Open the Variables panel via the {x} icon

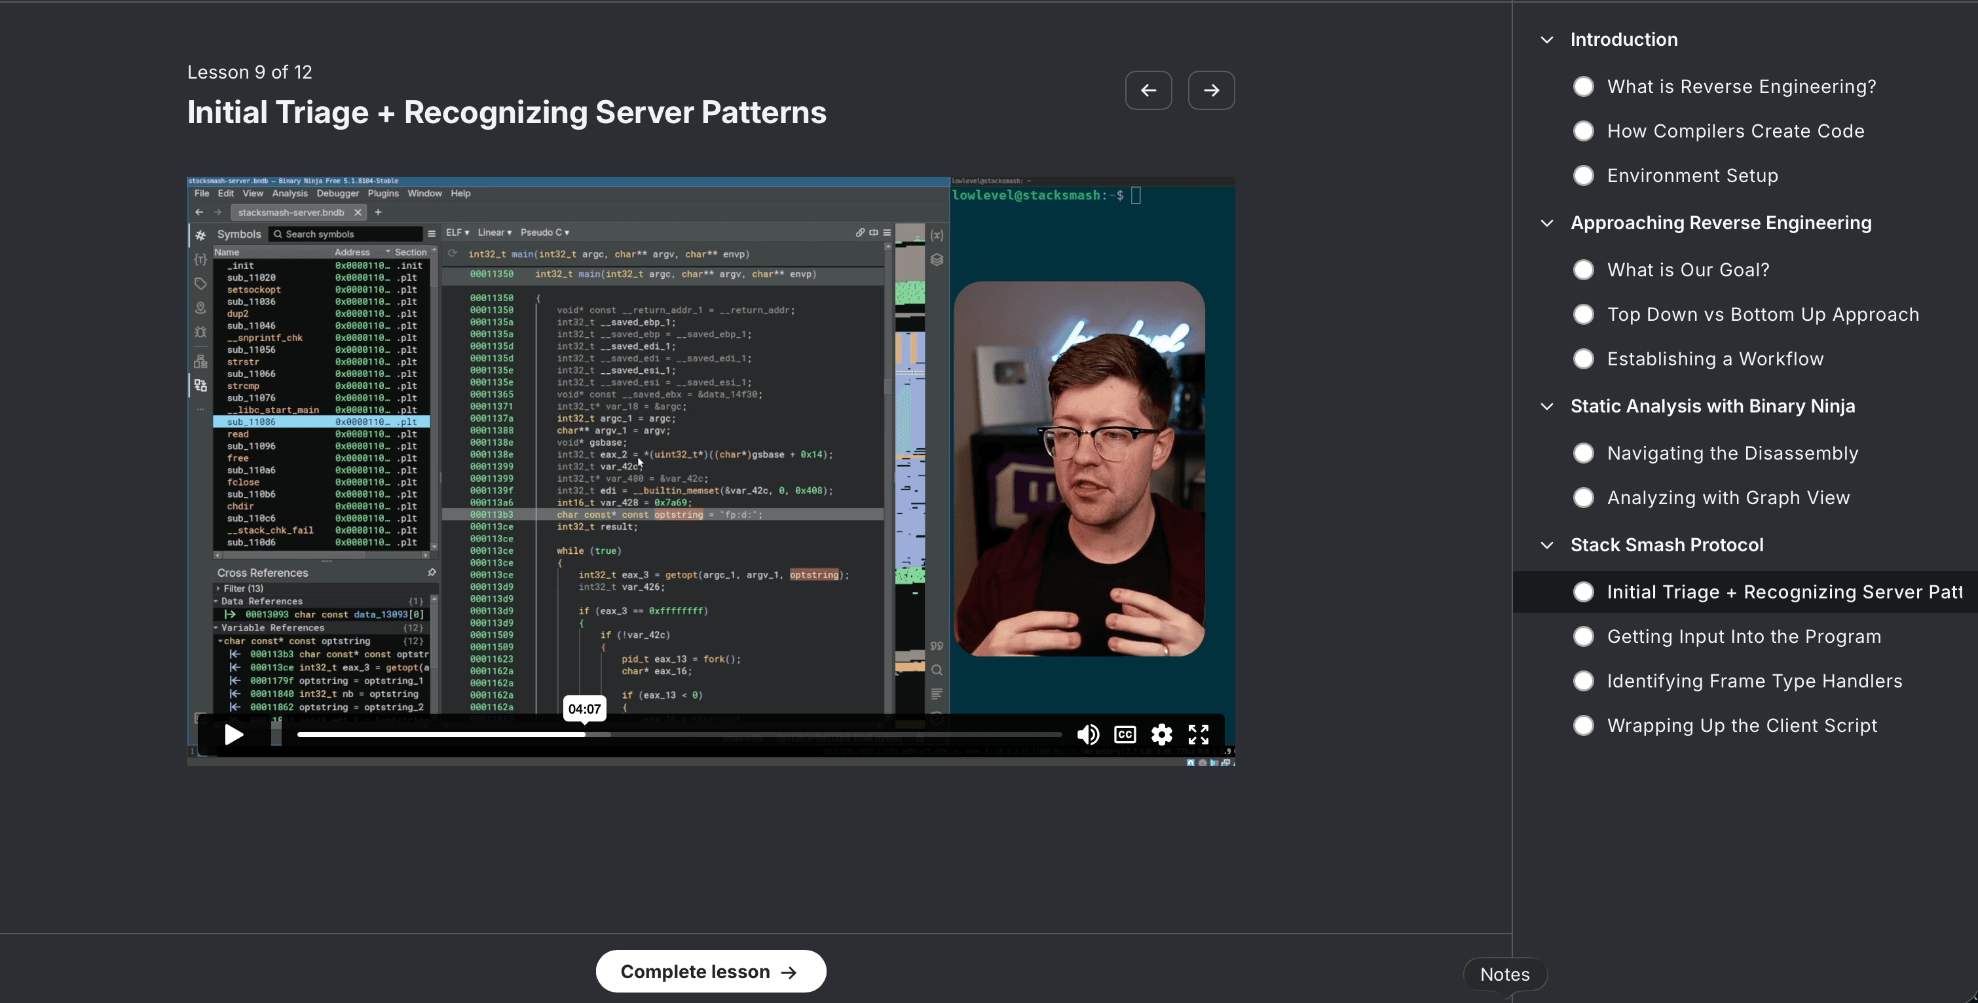[x=937, y=235]
